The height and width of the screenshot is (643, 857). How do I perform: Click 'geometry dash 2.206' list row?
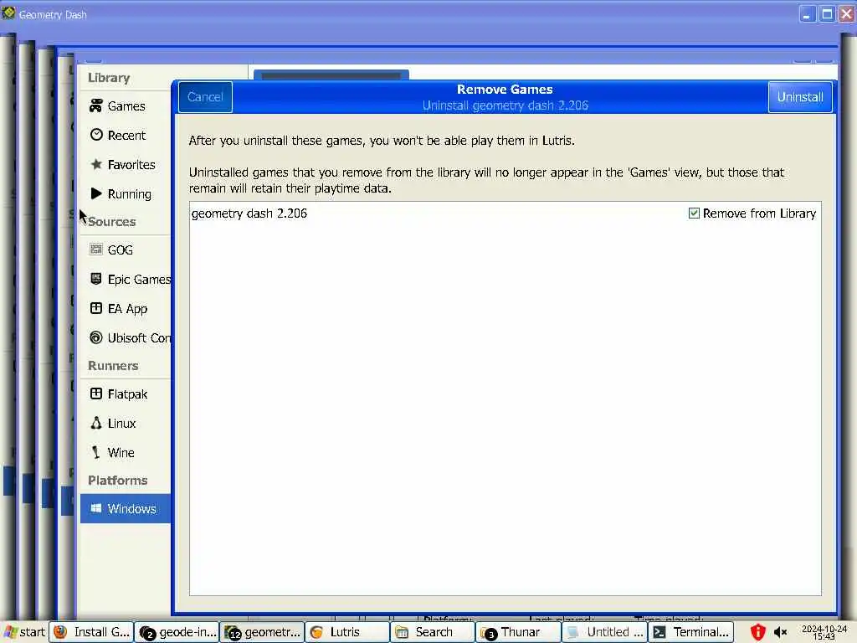(505, 213)
